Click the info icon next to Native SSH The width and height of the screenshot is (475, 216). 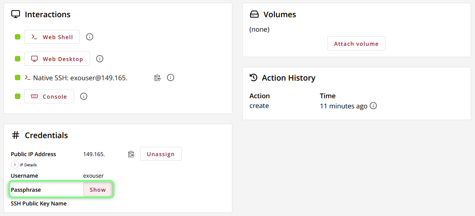pyautogui.click(x=171, y=77)
